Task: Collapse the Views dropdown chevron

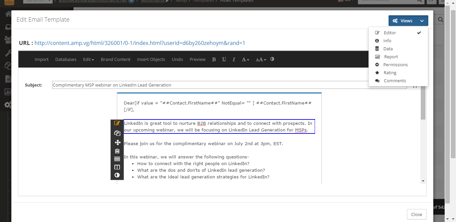Action: coord(422,21)
